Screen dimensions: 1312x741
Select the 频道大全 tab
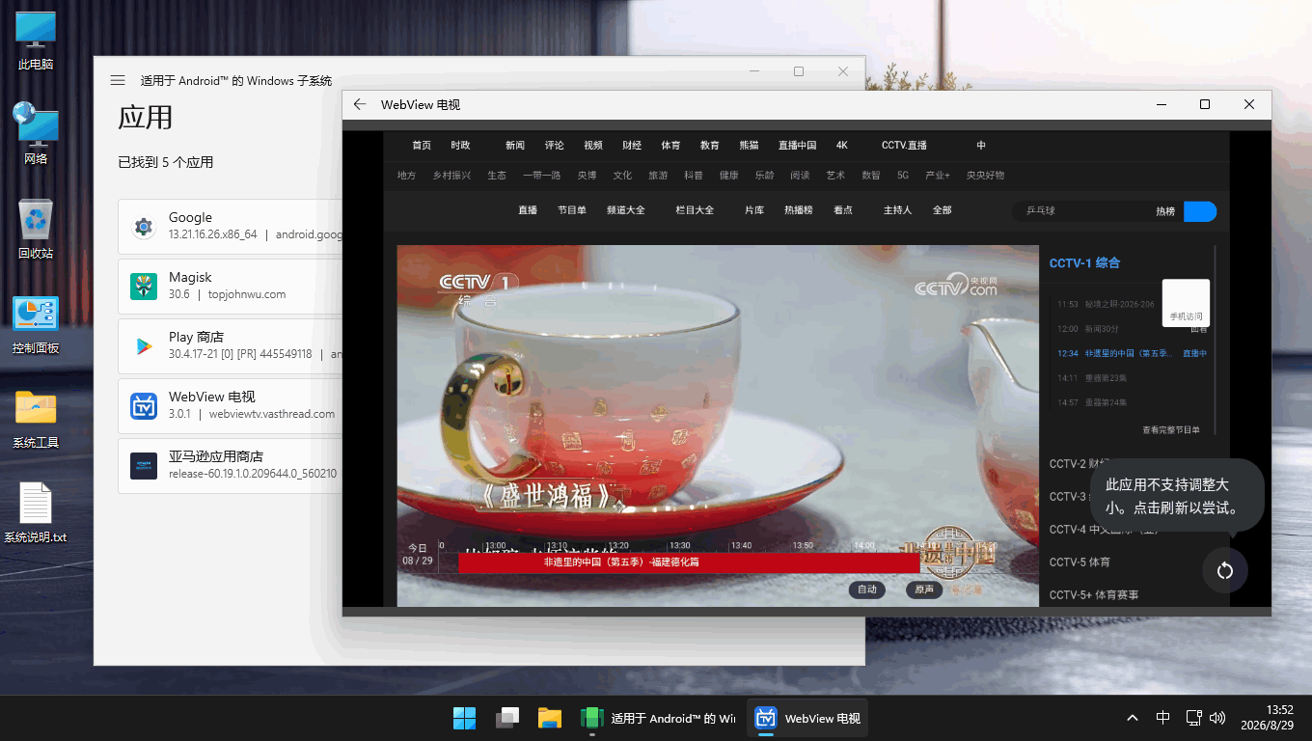tap(625, 210)
